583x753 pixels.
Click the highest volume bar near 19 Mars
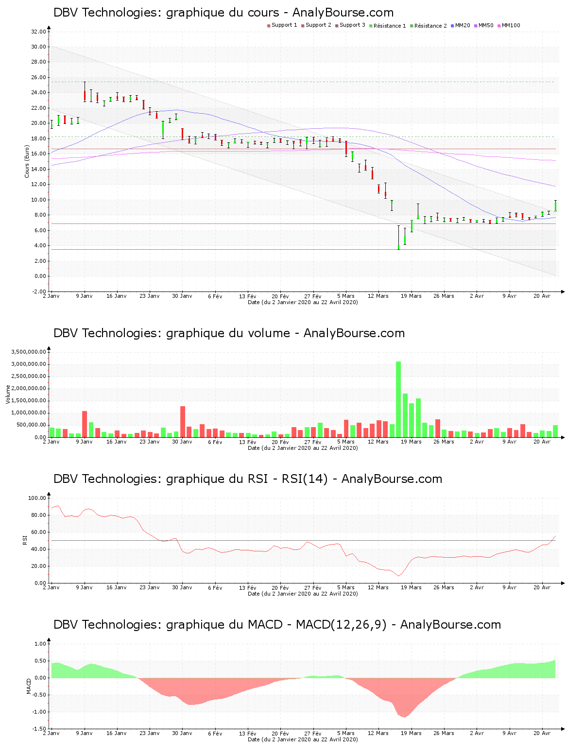[398, 398]
